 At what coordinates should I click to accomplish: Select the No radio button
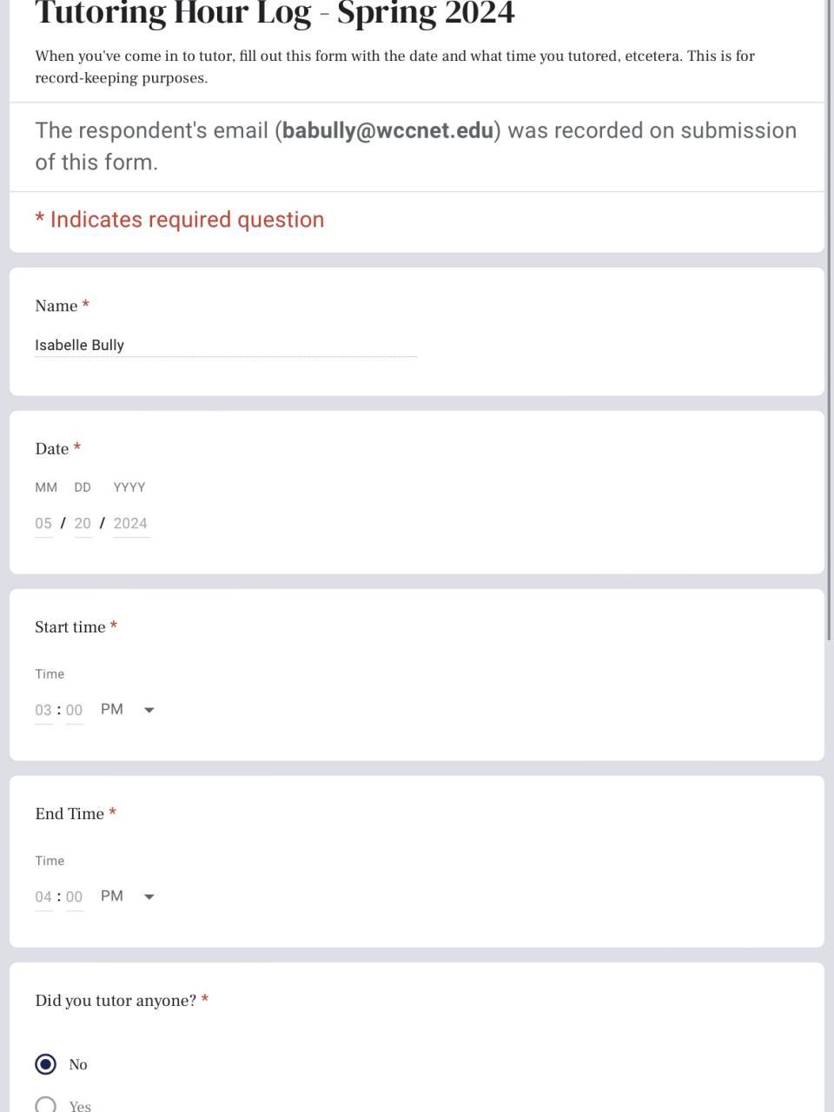(46, 1064)
